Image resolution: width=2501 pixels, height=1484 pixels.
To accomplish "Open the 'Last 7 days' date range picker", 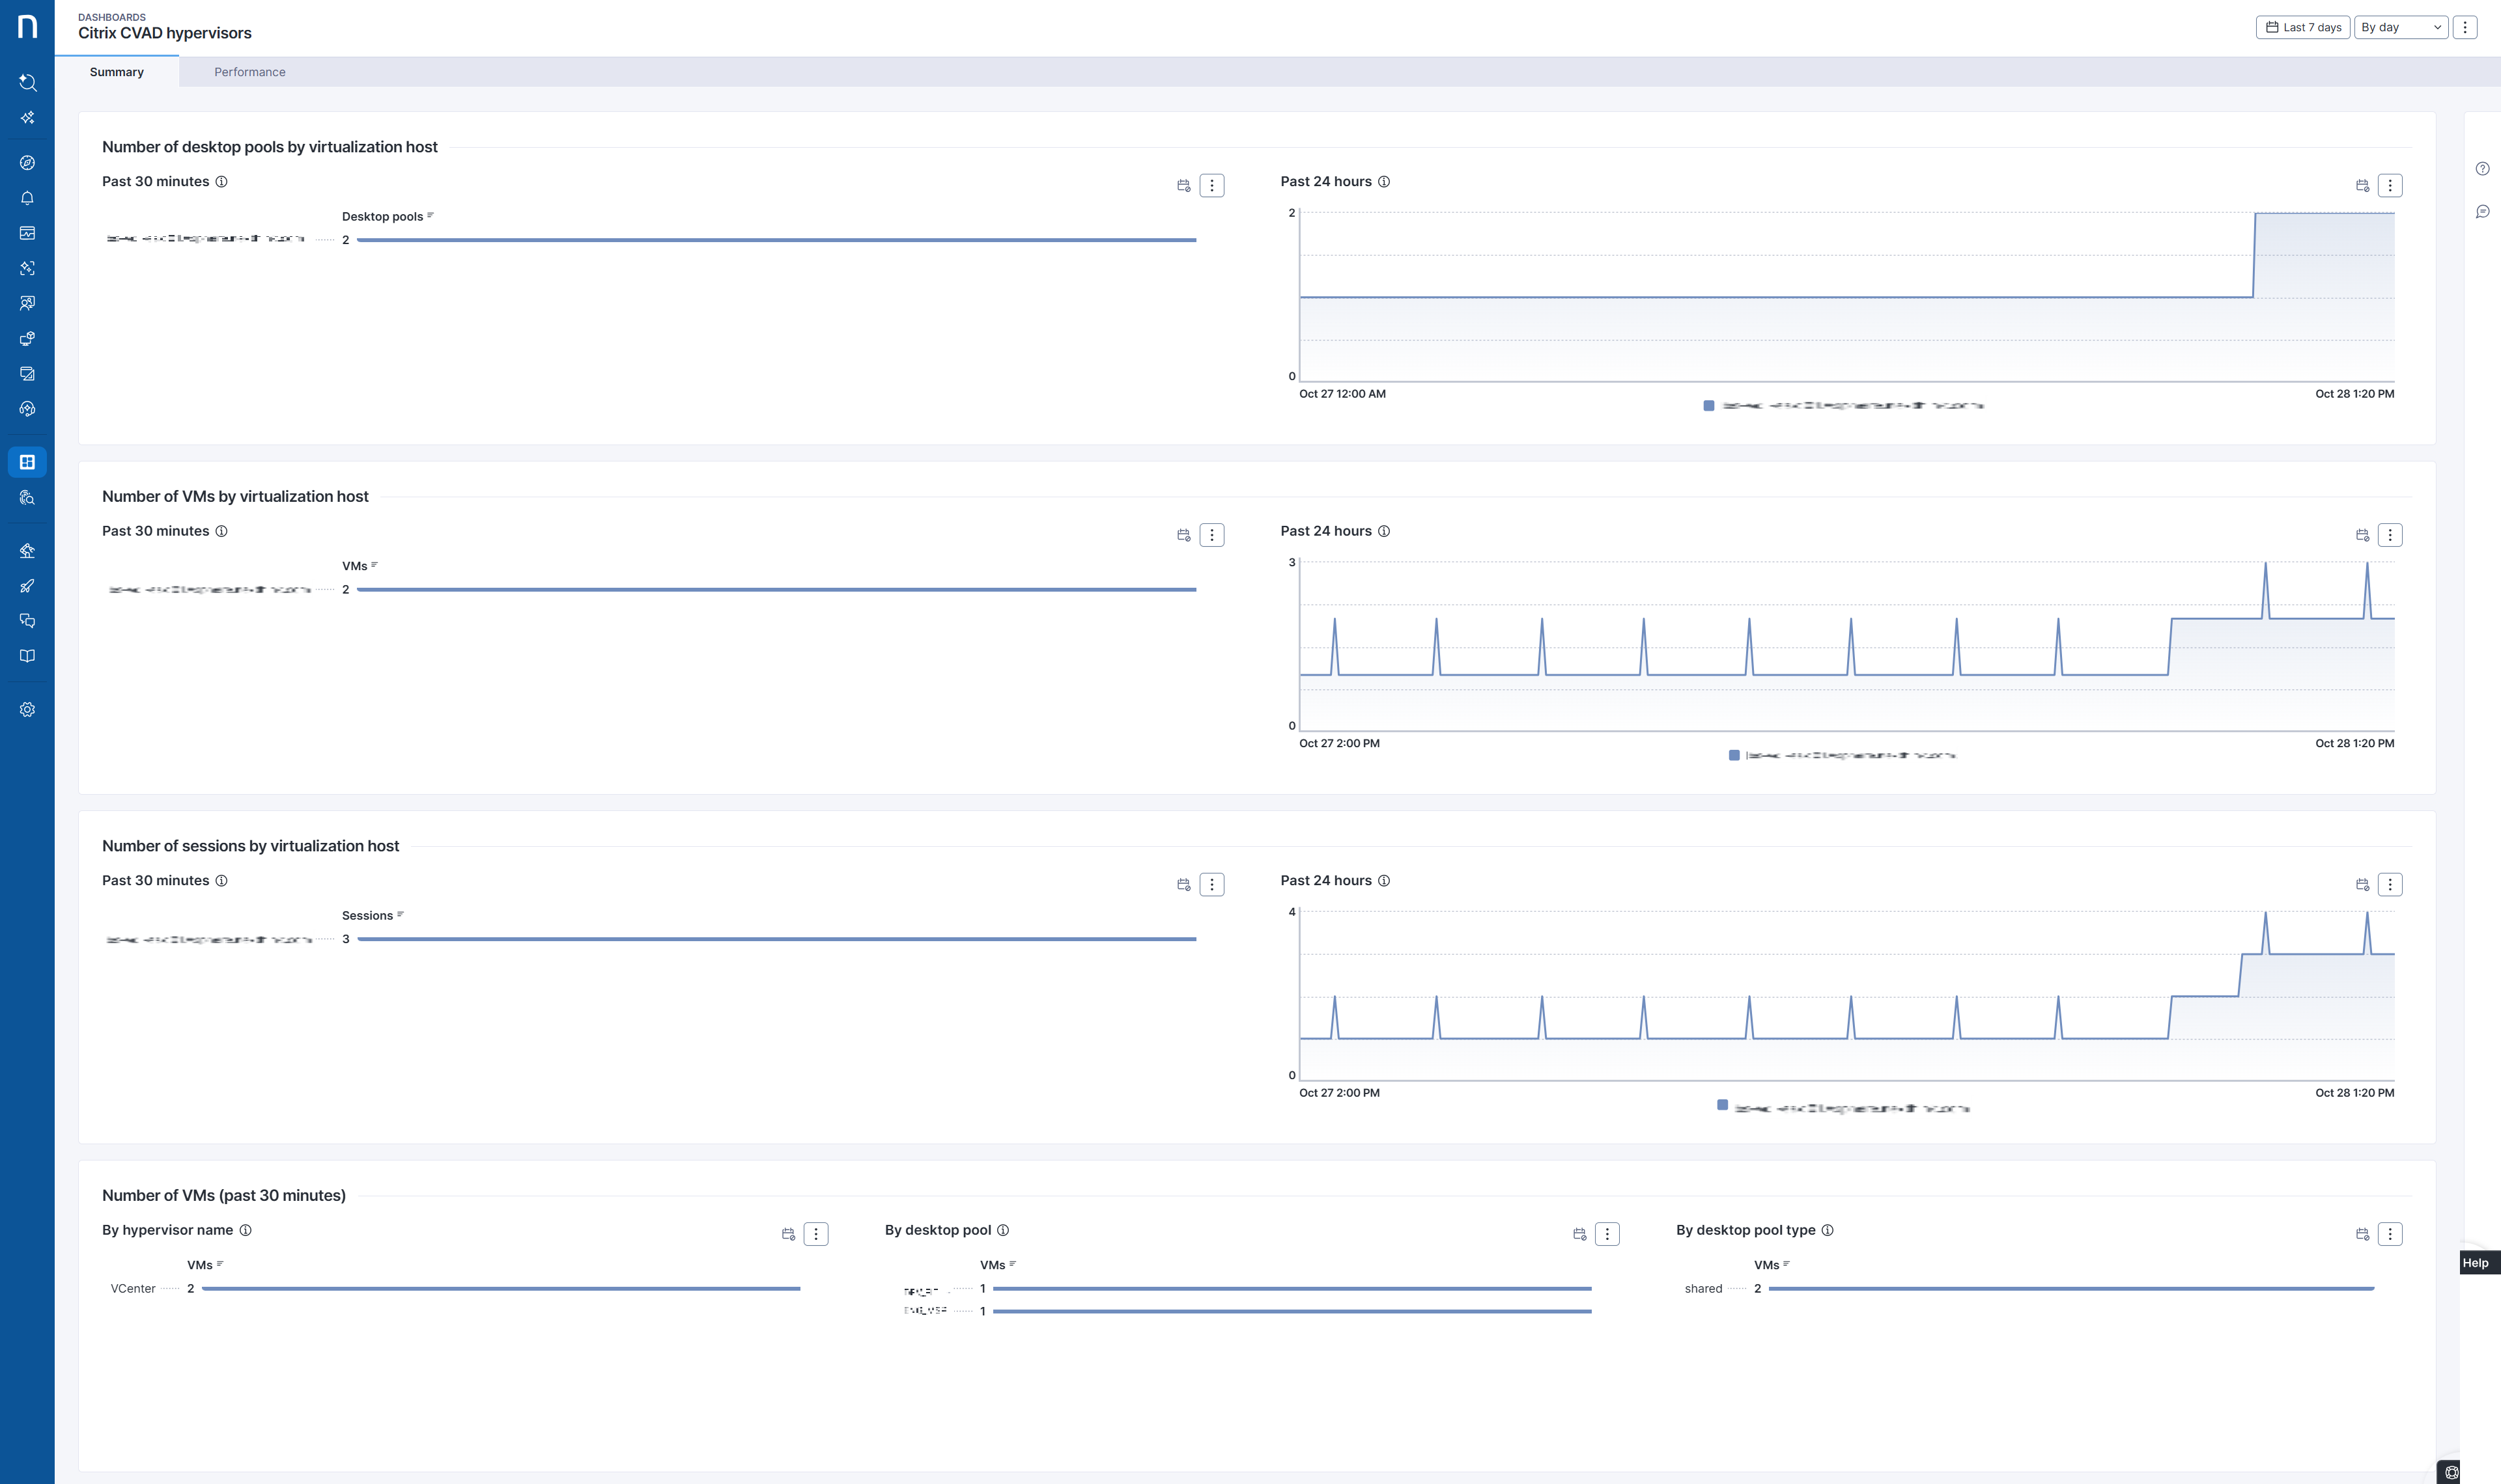I will tap(2302, 27).
